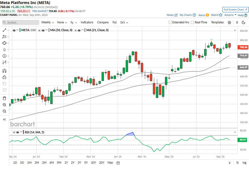Select the Max time range
The width and height of the screenshot is (249, 169).
(x=110, y=163)
